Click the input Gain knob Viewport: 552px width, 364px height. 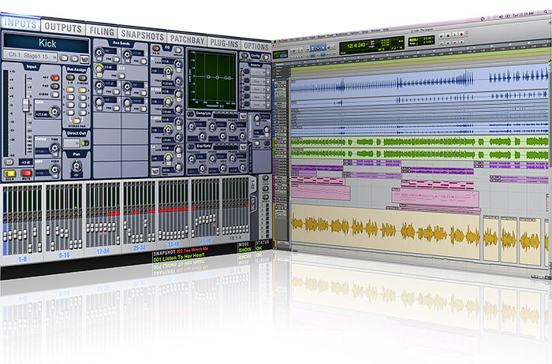click(x=54, y=112)
